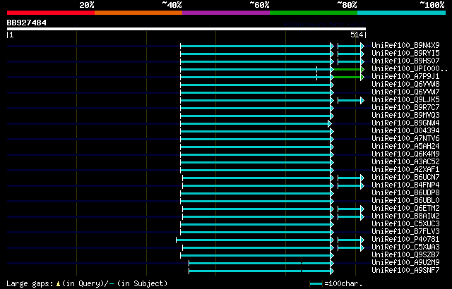
Task: Open hit UniRef100_A7NTV6
Action: pos(405,139)
